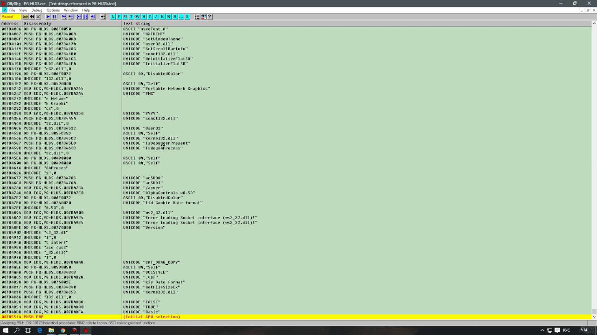The height and width of the screenshot is (335, 597).
Task: Click the MDI child R system icon
Action: pyautogui.click(x=4, y=10)
